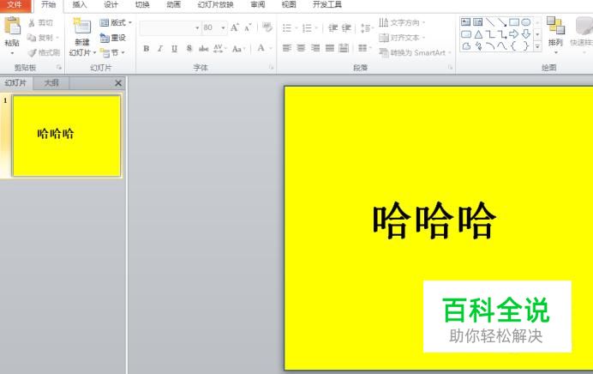Click the Decrease Font Size button
593x374 pixels.
click(248, 27)
